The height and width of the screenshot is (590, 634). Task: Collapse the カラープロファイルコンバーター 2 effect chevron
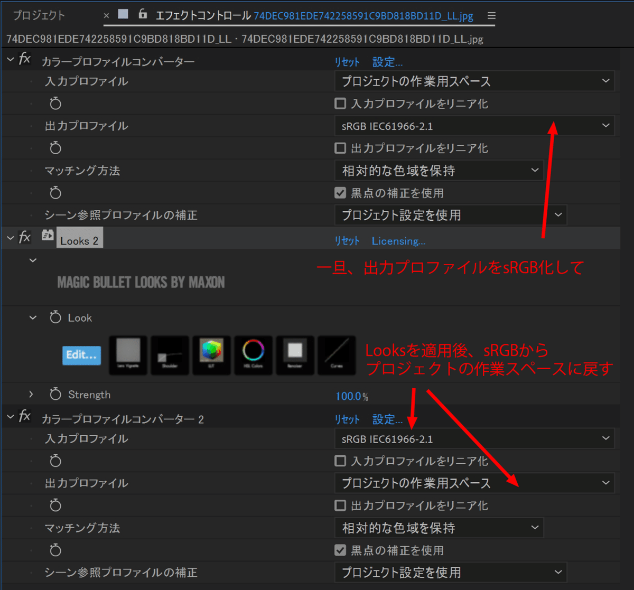(11, 417)
